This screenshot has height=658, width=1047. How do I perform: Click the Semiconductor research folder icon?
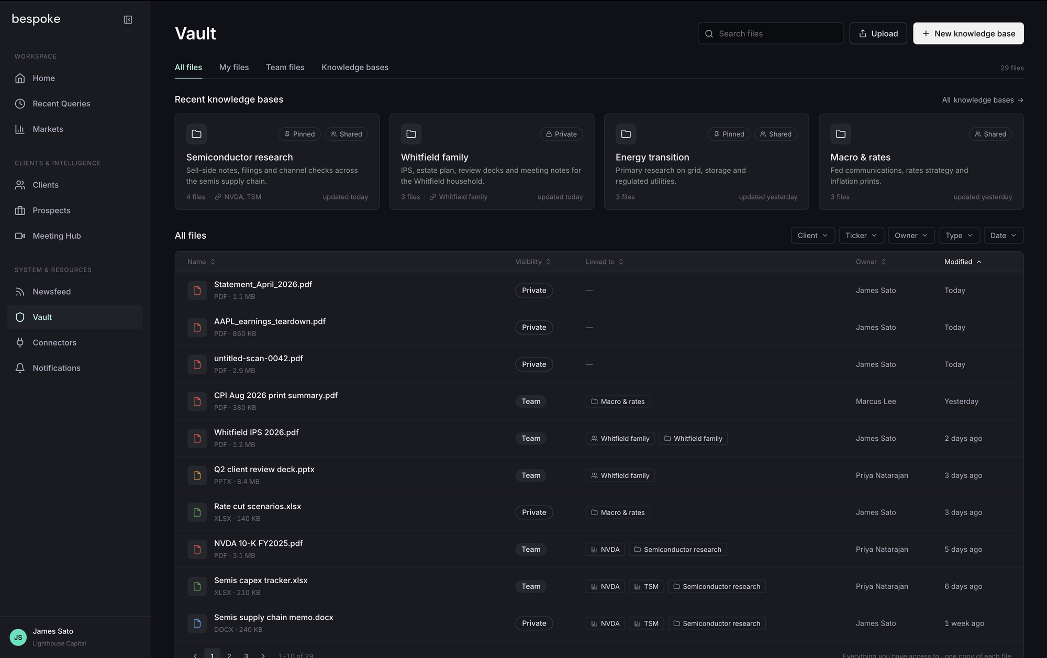pos(196,134)
